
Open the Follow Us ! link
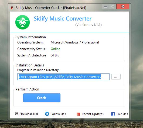tap(58, 114)
